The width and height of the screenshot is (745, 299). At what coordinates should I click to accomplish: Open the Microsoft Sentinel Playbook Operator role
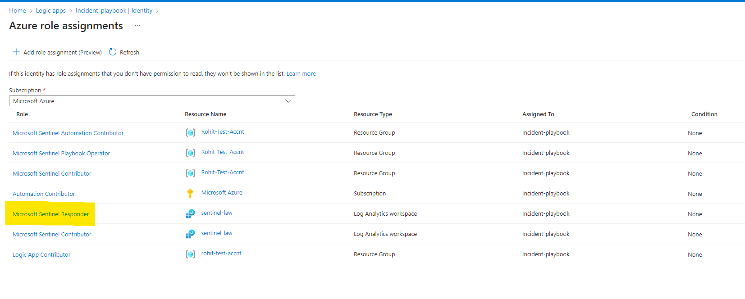pos(61,153)
